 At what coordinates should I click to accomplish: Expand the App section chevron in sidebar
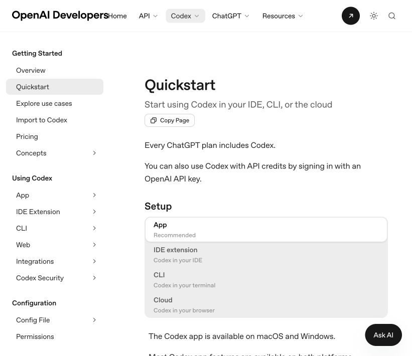coord(94,195)
